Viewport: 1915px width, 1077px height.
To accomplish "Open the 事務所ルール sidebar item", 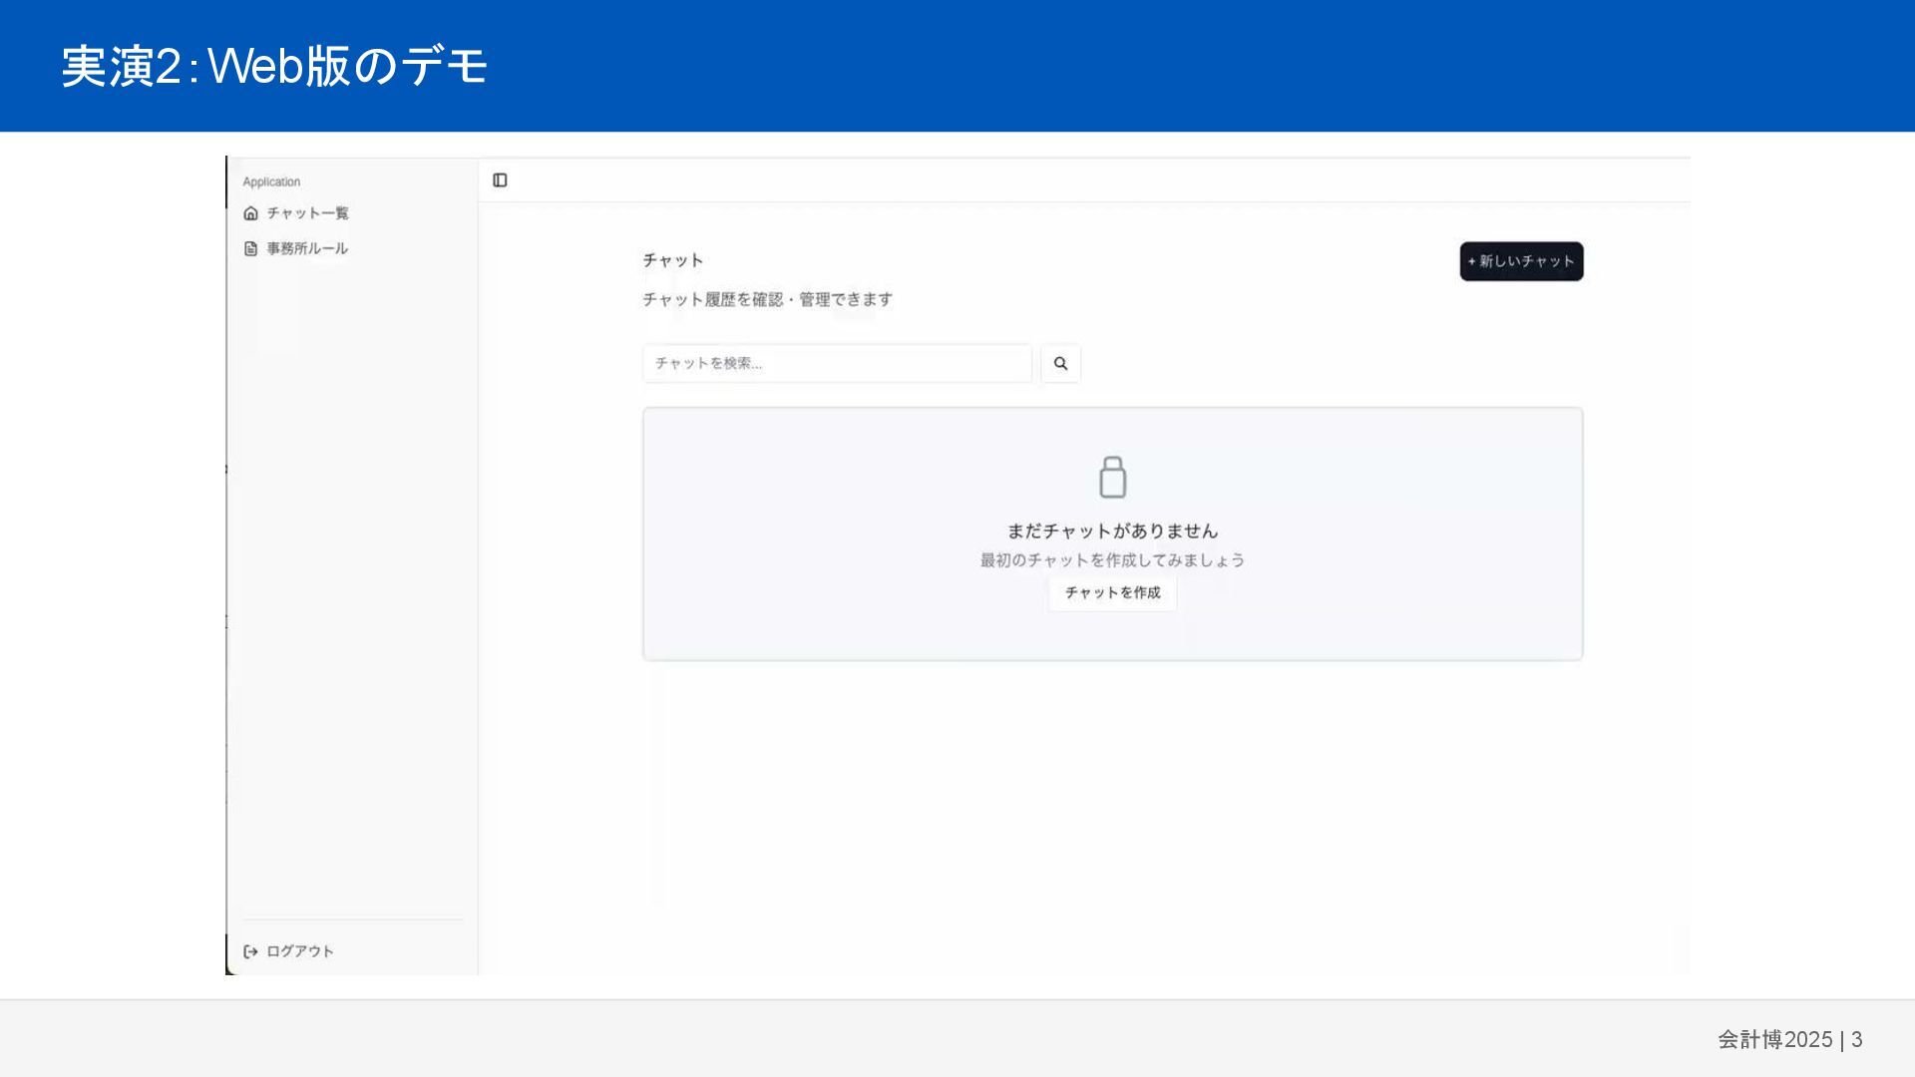I will tap(307, 248).
